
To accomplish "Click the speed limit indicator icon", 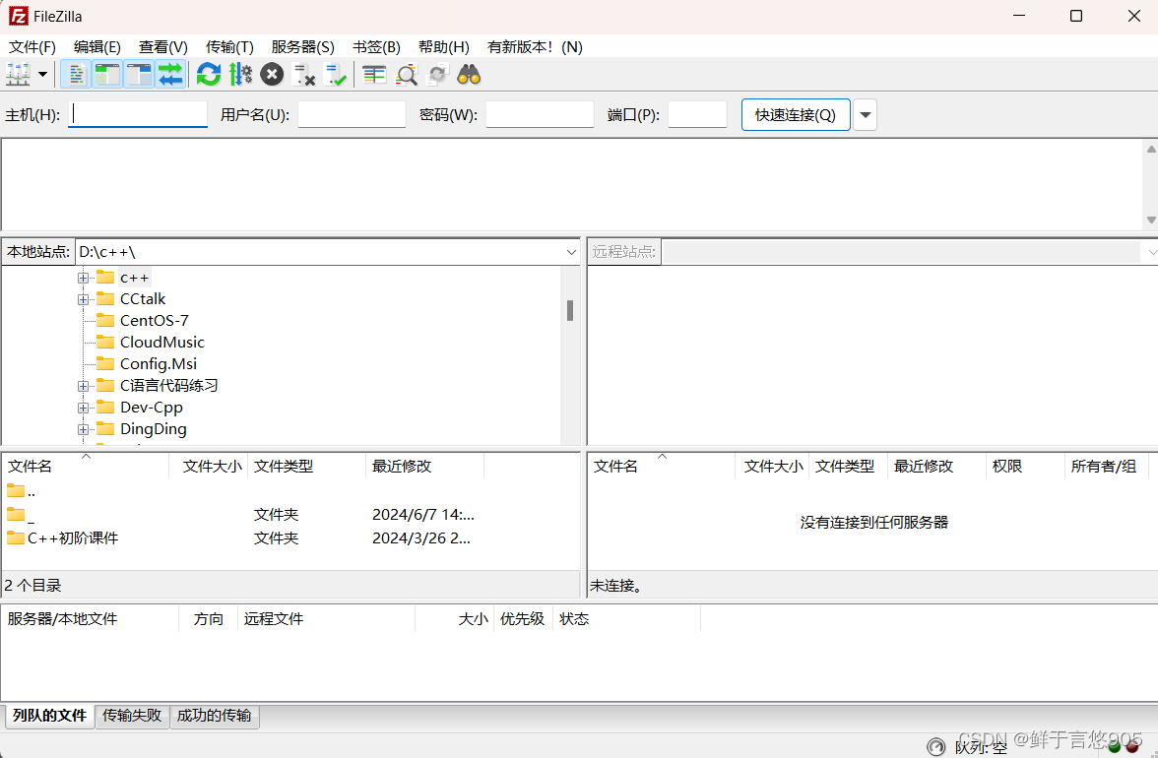I will 935,747.
